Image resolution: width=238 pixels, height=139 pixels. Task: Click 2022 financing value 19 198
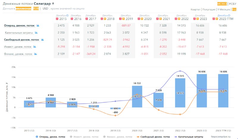click(181, 54)
